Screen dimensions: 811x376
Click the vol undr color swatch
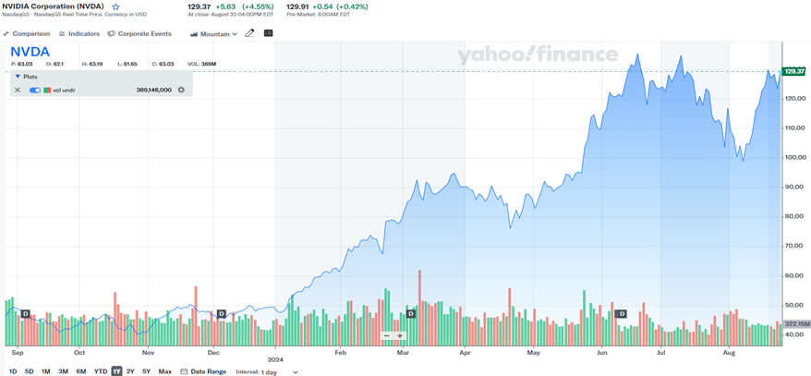coord(47,90)
